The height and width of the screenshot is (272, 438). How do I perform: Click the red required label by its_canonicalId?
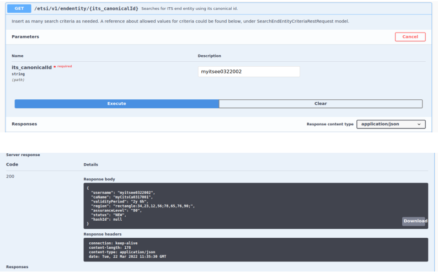coord(63,66)
